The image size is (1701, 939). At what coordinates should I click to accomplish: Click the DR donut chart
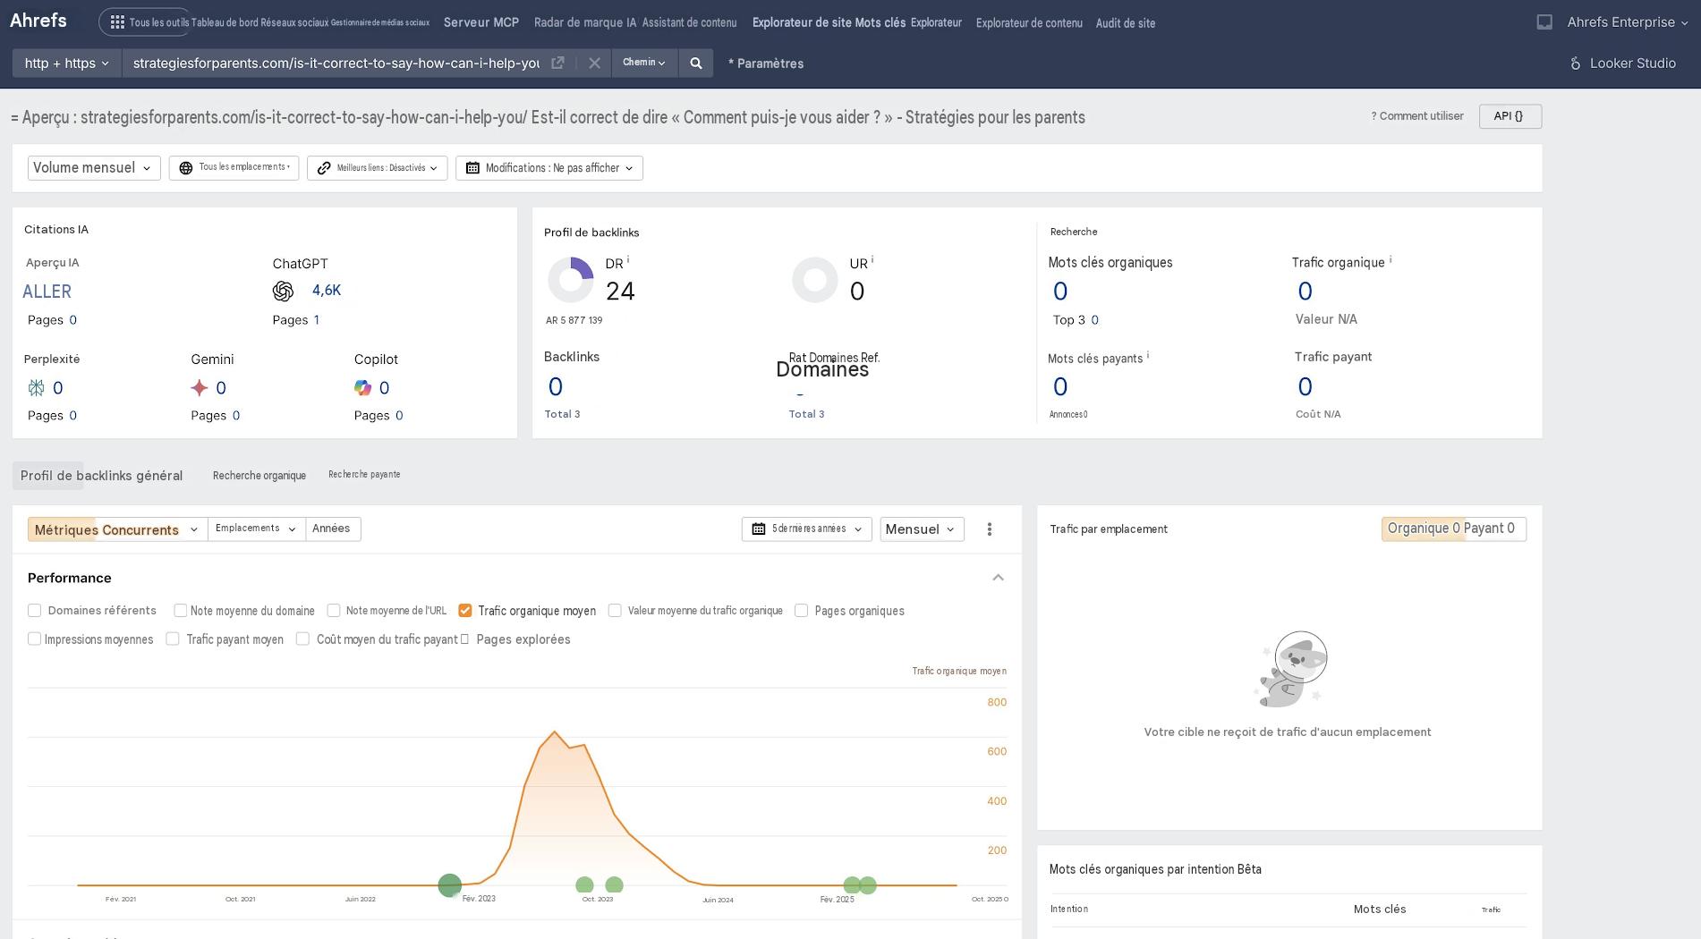[x=571, y=280]
